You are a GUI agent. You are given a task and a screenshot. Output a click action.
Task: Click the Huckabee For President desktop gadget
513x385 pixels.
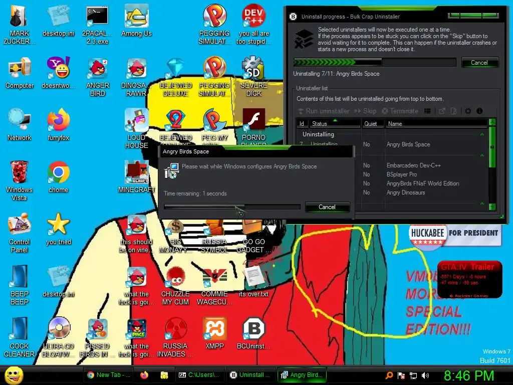click(x=455, y=236)
